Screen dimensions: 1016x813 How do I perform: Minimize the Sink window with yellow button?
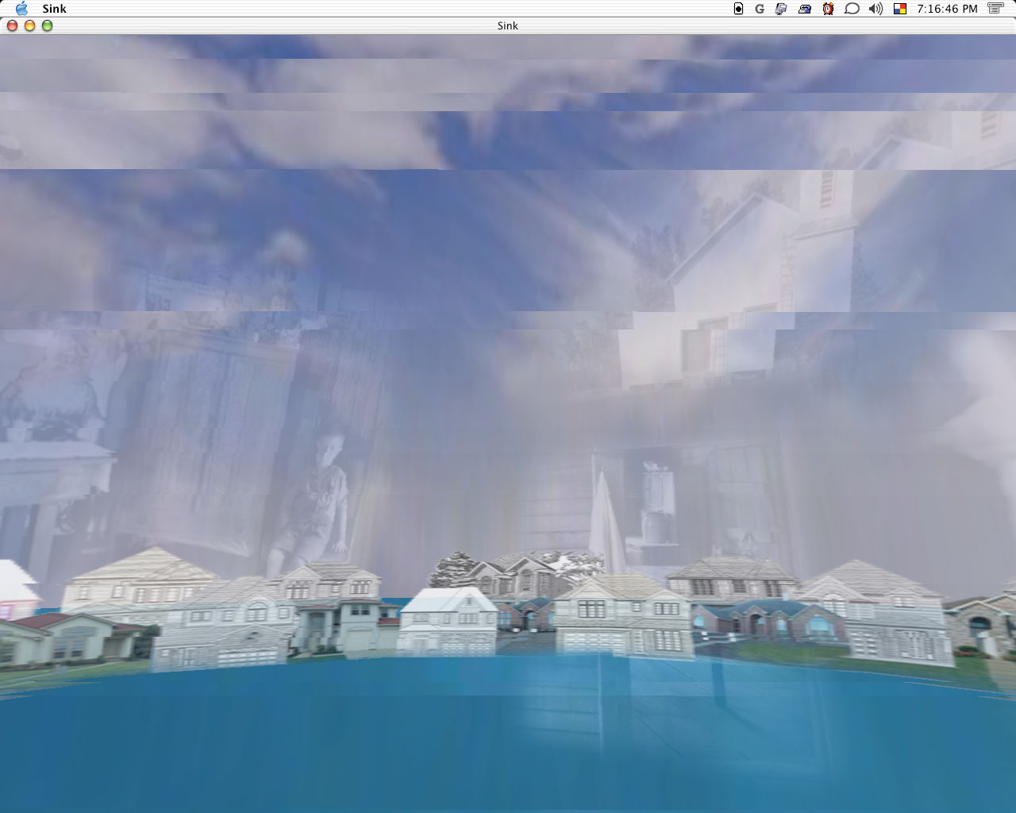pyautogui.click(x=29, y=25)
